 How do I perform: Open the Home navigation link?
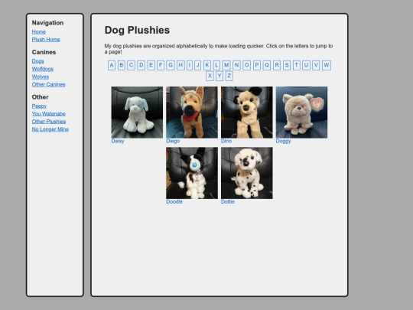[39, 32]
